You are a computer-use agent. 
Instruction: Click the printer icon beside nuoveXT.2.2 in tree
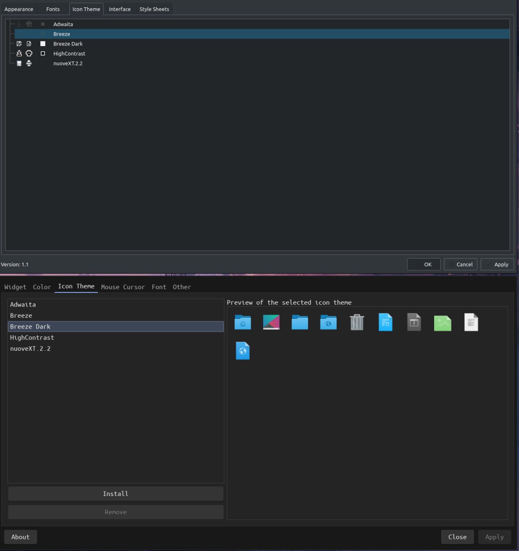pyautogui.click(x=29, y=63)
